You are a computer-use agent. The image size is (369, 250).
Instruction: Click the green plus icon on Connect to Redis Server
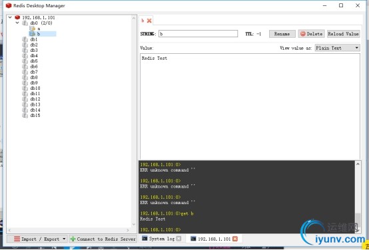coord(73,239)
